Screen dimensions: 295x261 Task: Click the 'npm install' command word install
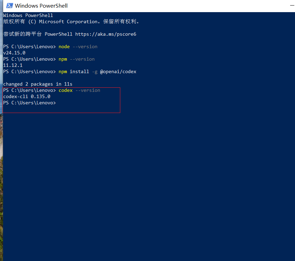click(79, 72)
